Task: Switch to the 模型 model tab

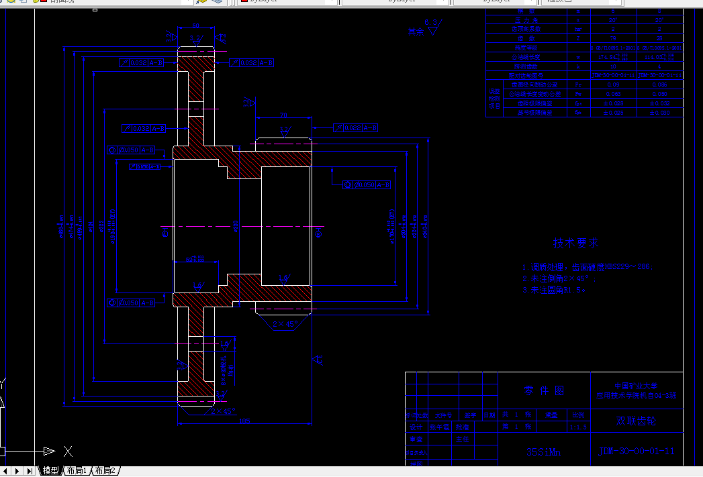Action: [50, 471]
